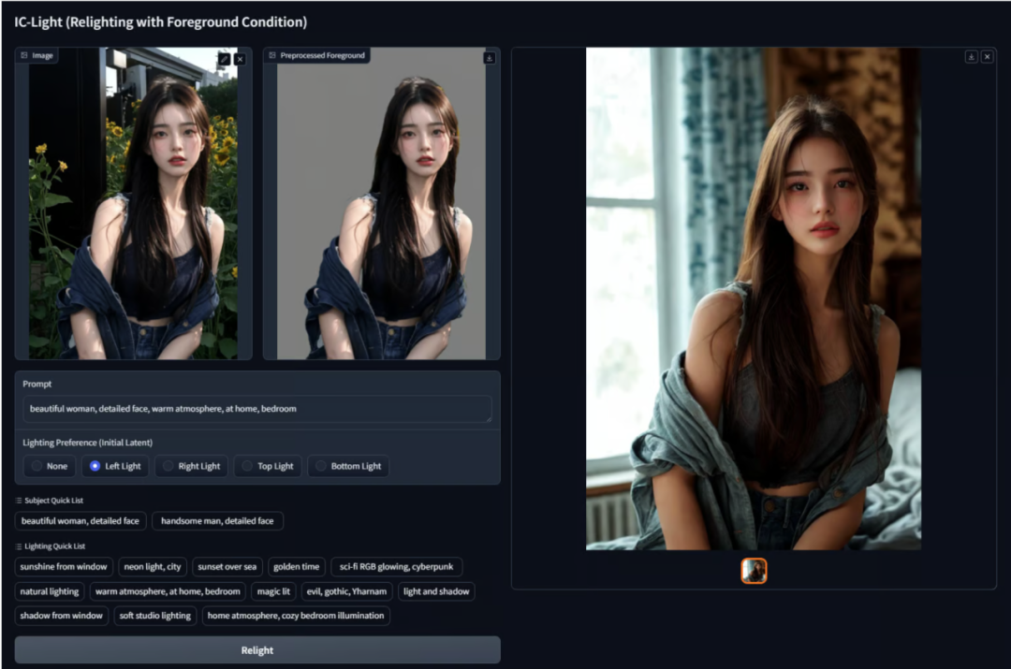Select the output gallery thumbnail

[754, 571]
